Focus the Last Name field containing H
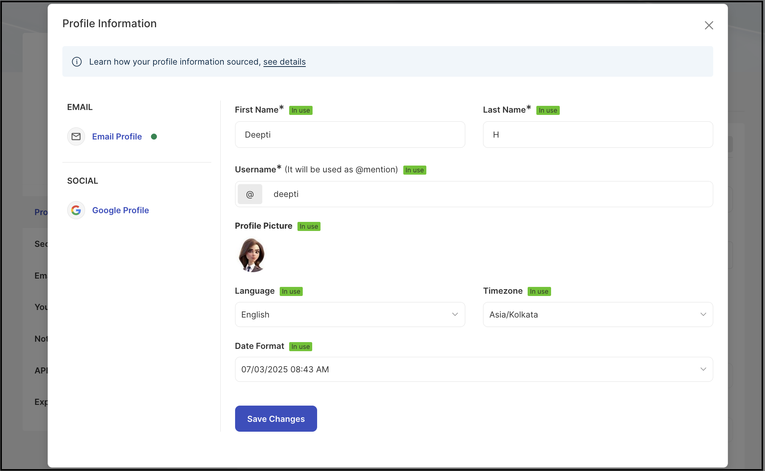 coord(598,135)
